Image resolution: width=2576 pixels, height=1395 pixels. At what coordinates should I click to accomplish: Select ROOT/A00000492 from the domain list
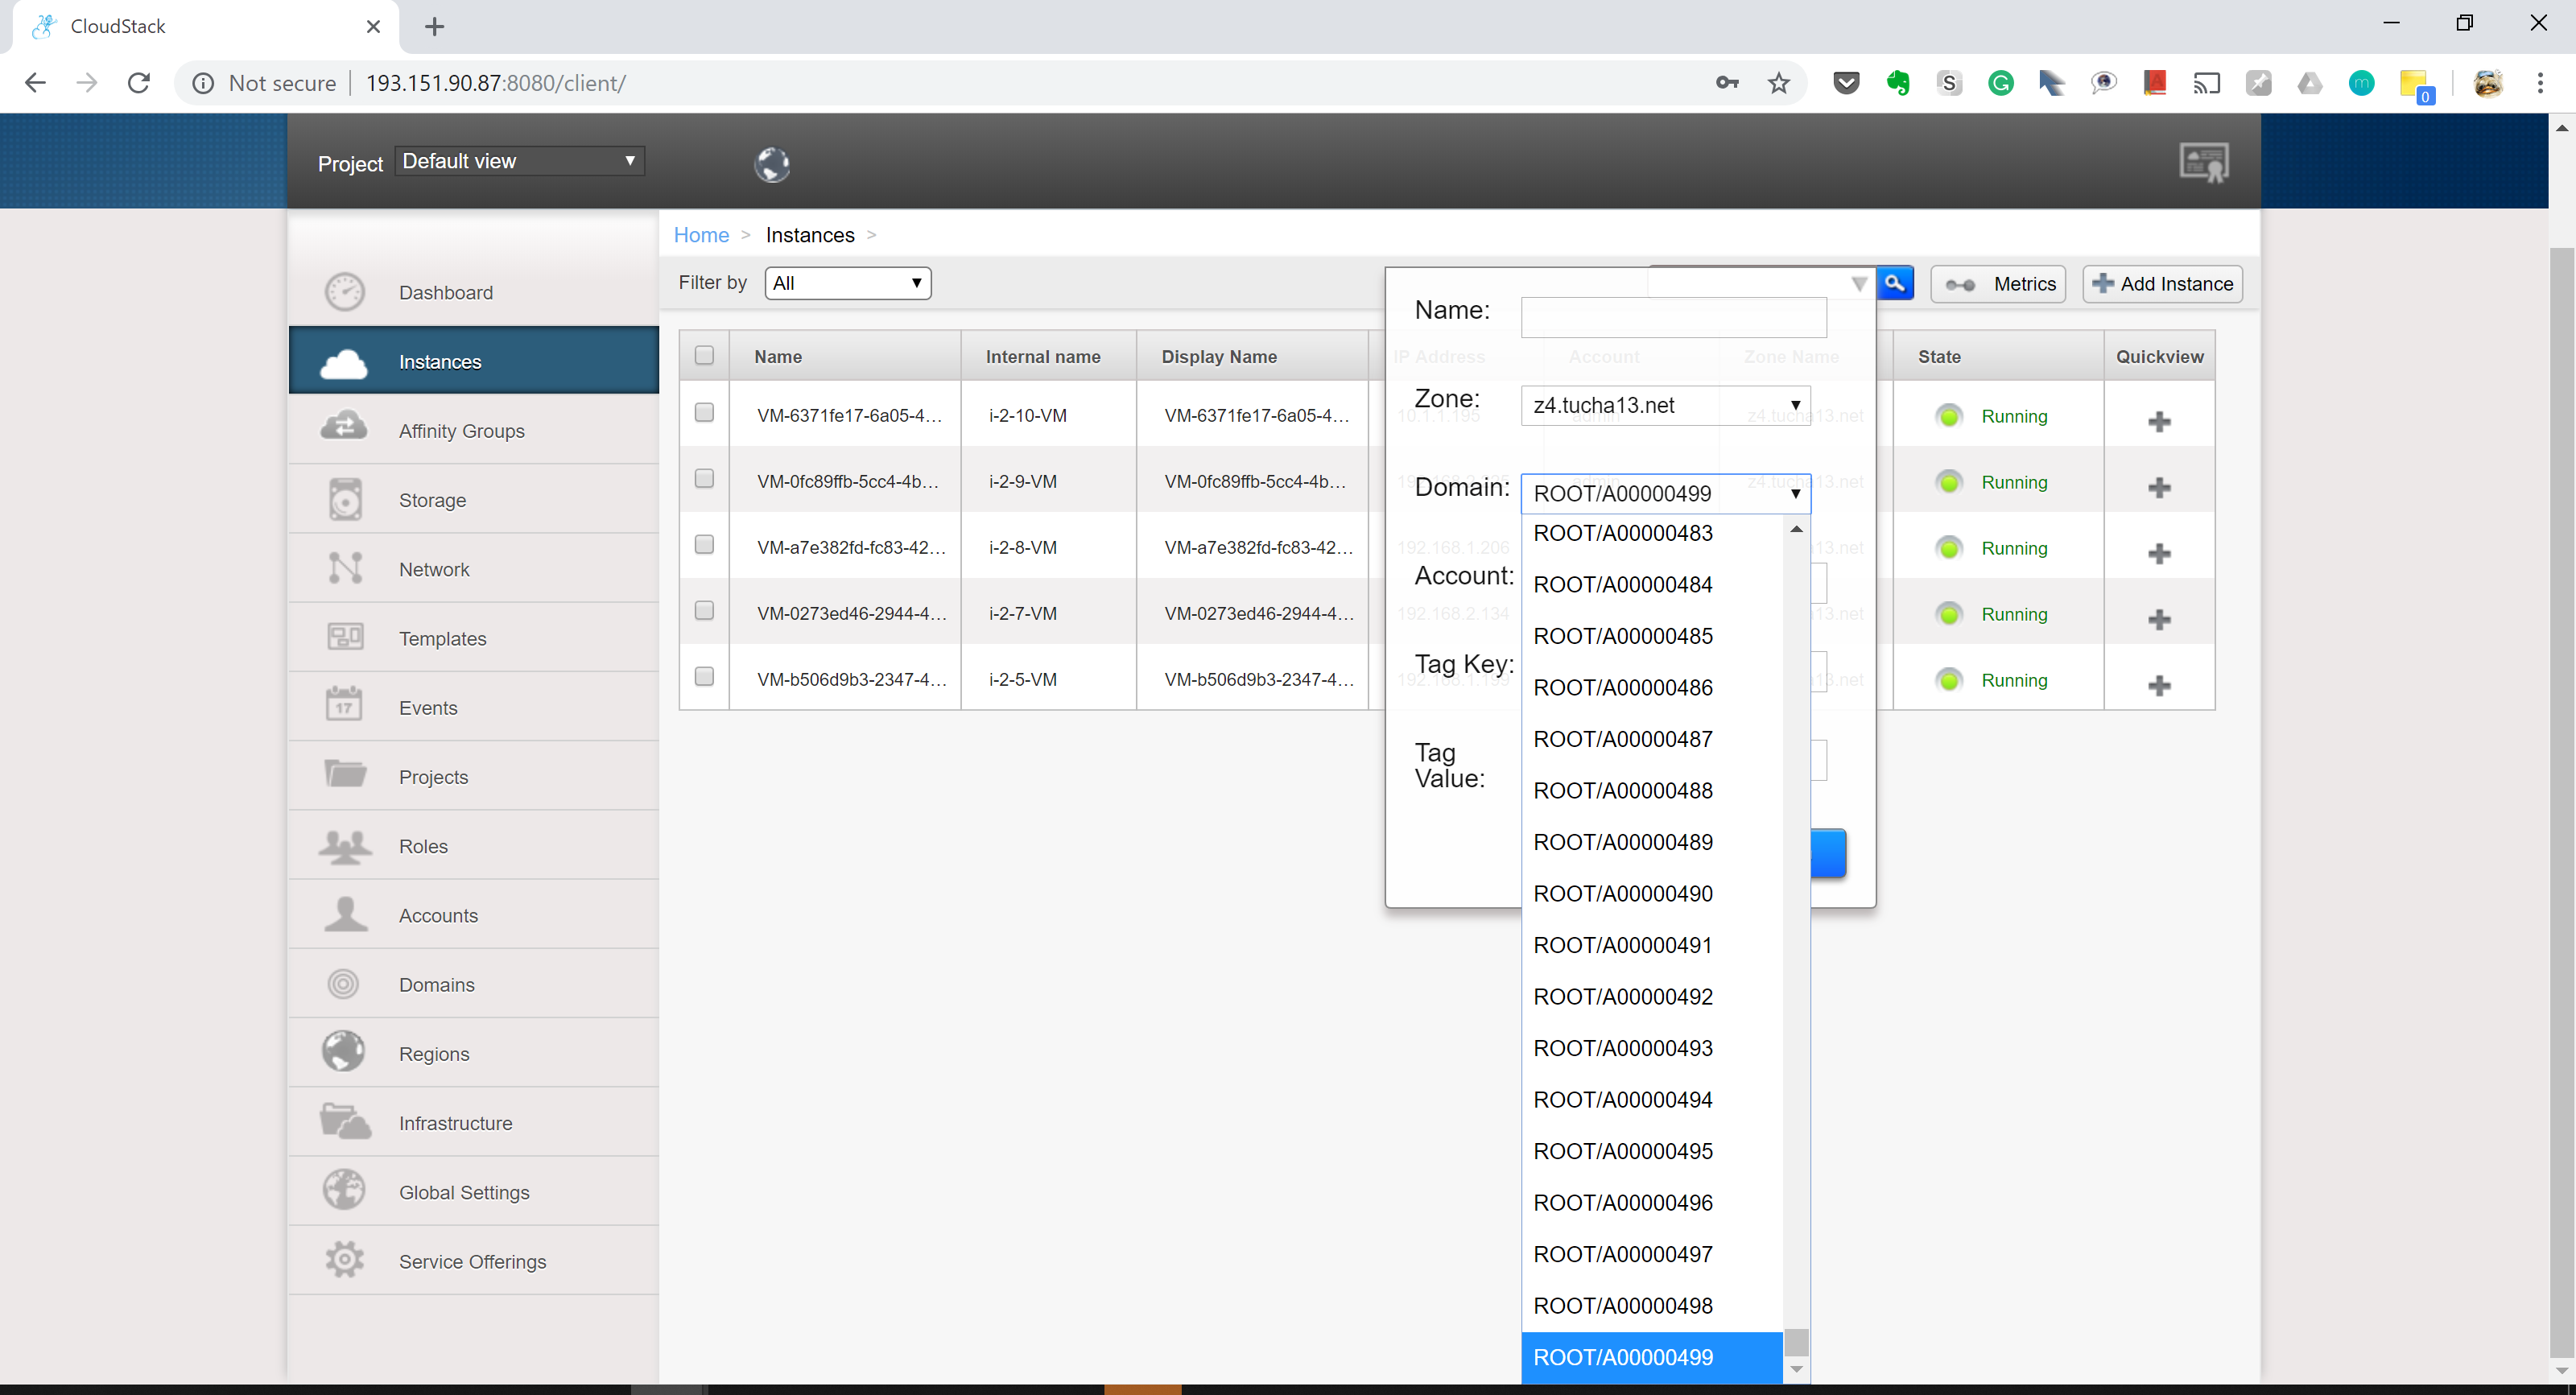(x=1652, y=997)
